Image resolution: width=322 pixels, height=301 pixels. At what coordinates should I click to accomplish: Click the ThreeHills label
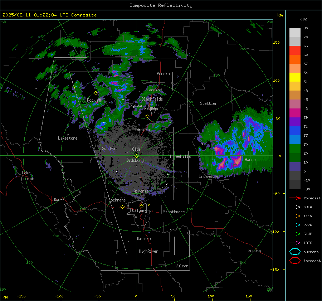point(180,156)
